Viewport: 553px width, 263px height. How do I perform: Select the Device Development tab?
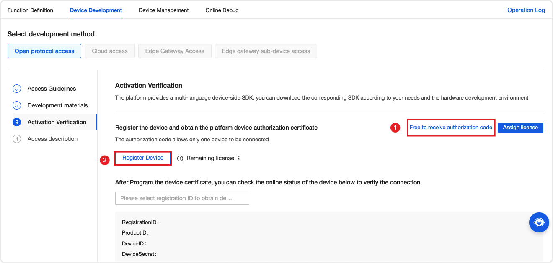coord(96,10)
